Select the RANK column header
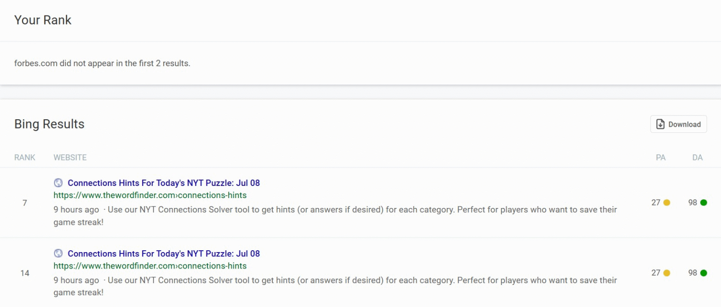This screenshot has height=307, width=721. [x=25, y=158]
